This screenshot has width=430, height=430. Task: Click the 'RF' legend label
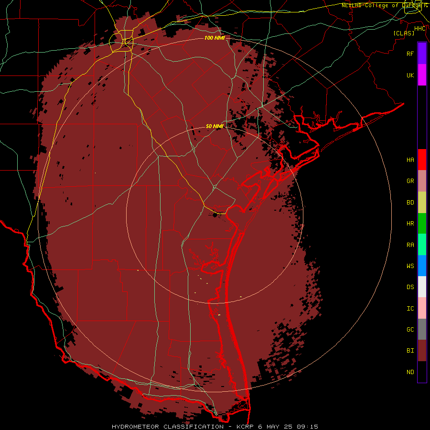(410, 54)
